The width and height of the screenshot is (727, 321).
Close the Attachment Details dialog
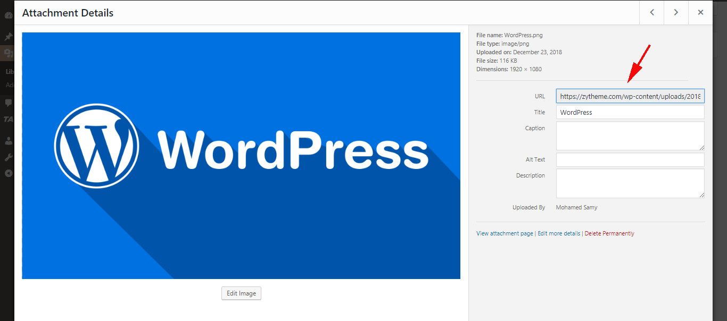click(x=700, y=13)
